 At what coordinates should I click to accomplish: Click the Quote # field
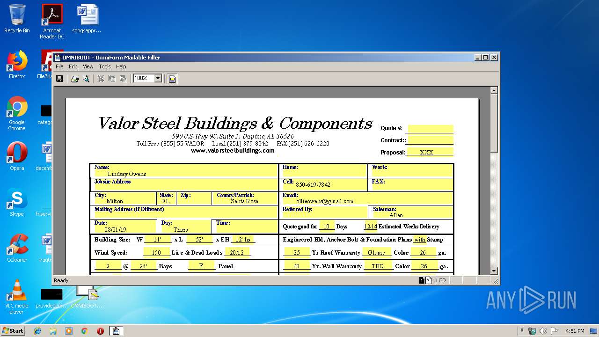click(x=430, y=129)
